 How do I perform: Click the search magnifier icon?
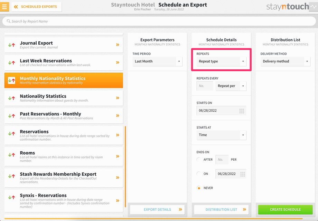click(x=9, y=21)
